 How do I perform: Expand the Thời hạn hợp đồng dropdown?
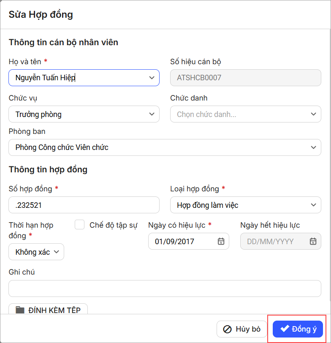coord(57,252)
